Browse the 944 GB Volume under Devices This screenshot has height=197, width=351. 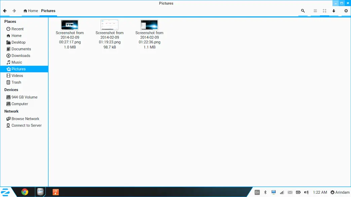click(24, 97)
